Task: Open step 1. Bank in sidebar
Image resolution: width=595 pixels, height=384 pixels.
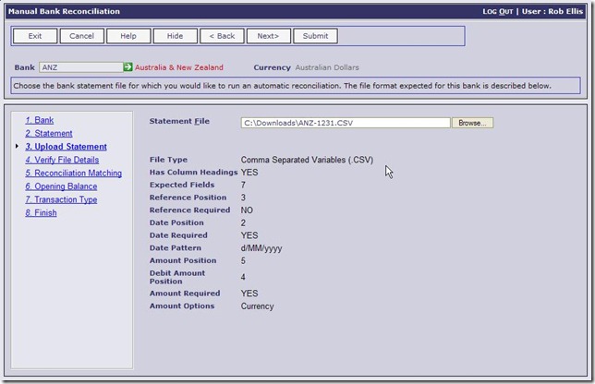Action: click(x=39, y=120)
